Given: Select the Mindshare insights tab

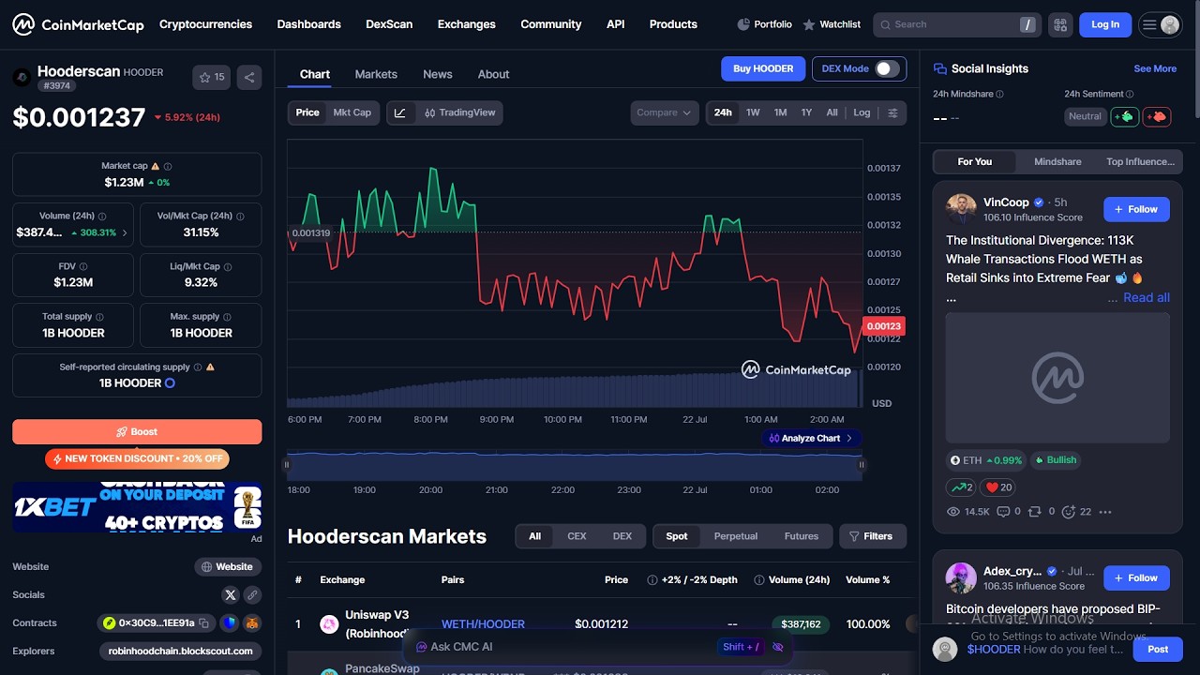Looking at the screenshot, I should pyautogui.click(x=1057, y=161).
